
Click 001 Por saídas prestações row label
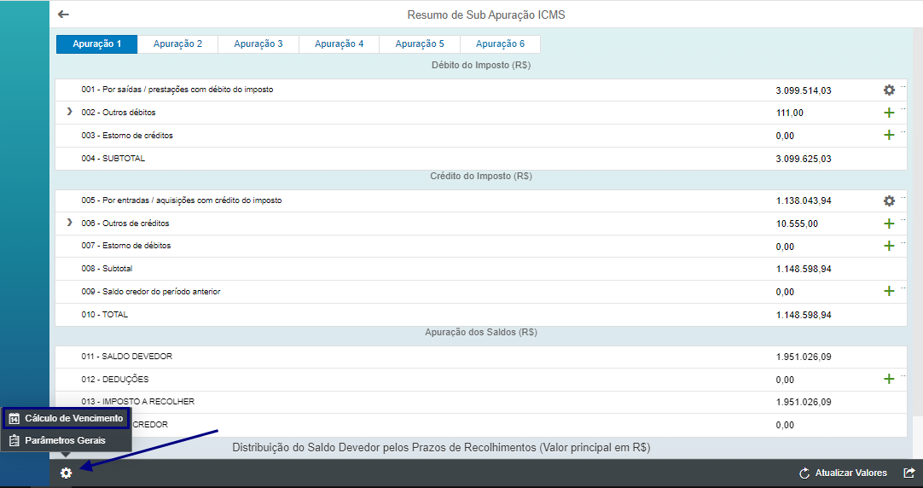177,90
